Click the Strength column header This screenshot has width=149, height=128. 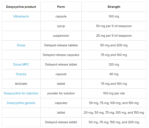click(114, 7)
